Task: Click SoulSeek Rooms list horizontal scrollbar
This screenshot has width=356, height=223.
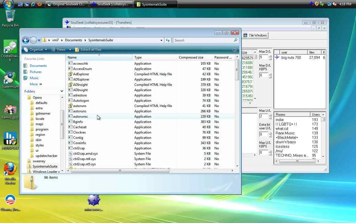Action: coord(297,161)
